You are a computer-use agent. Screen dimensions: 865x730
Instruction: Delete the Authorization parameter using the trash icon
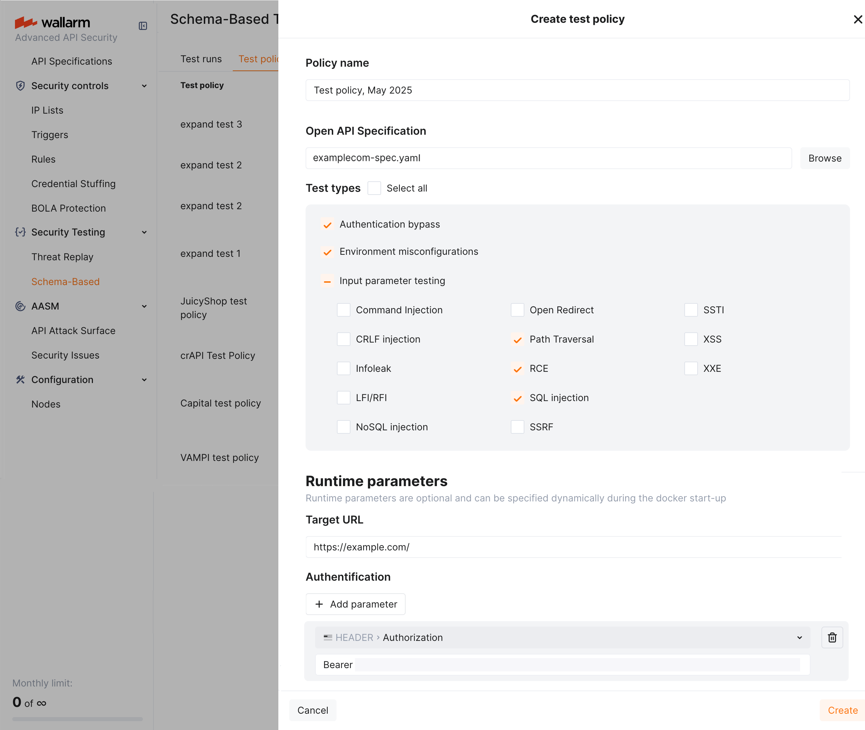point(832,637)
